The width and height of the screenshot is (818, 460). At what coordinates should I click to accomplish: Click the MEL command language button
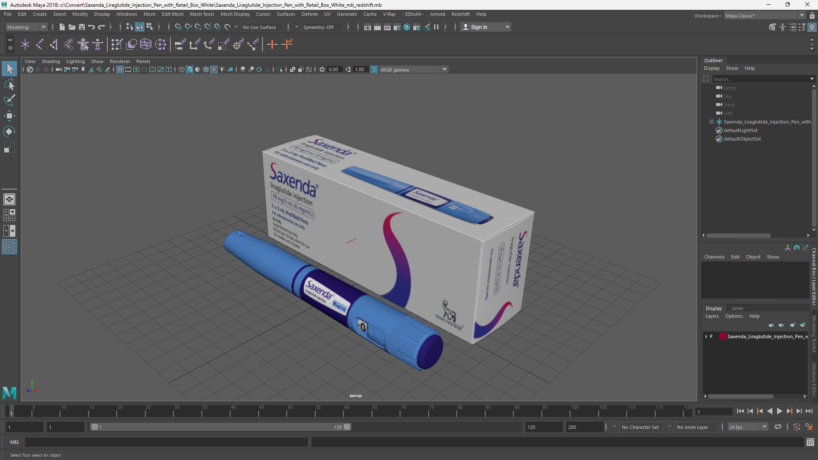15,442
